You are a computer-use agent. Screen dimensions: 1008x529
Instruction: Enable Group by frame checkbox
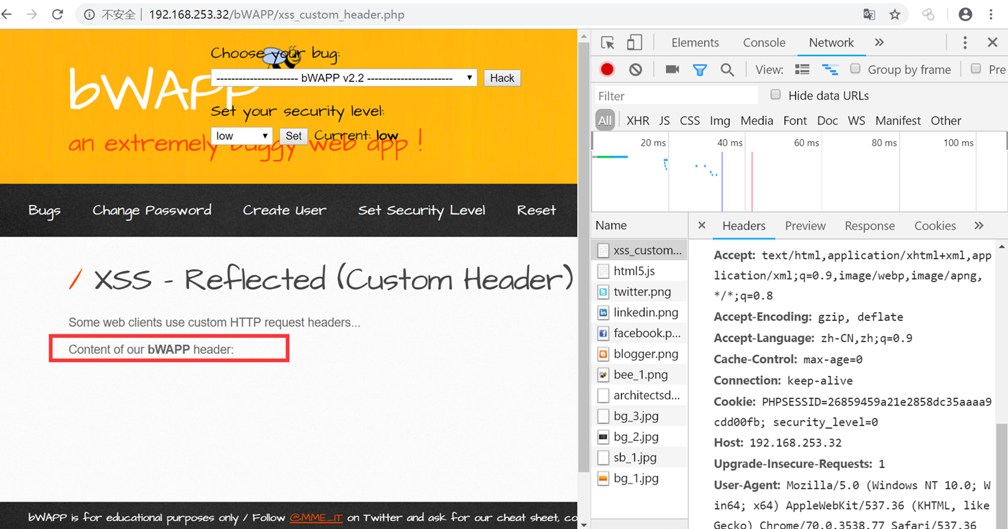pos(855,69)
